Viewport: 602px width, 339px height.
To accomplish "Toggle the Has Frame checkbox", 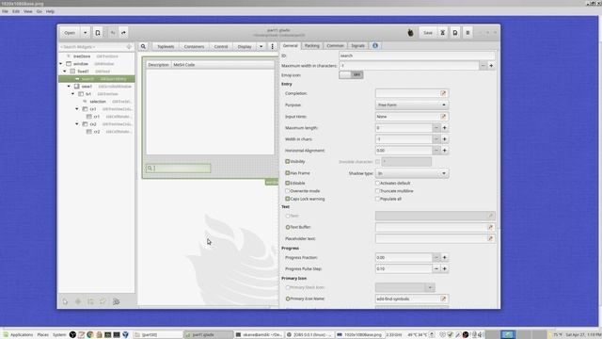I will [287, 173].
